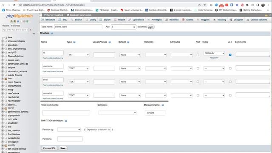Click the Storage Engine help icon
Image resolution: width=272 pixels, height=153 pixels.
163,105
